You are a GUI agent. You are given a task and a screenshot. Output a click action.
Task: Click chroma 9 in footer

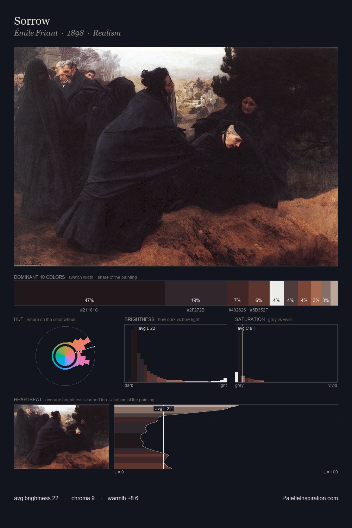[83, 498]
